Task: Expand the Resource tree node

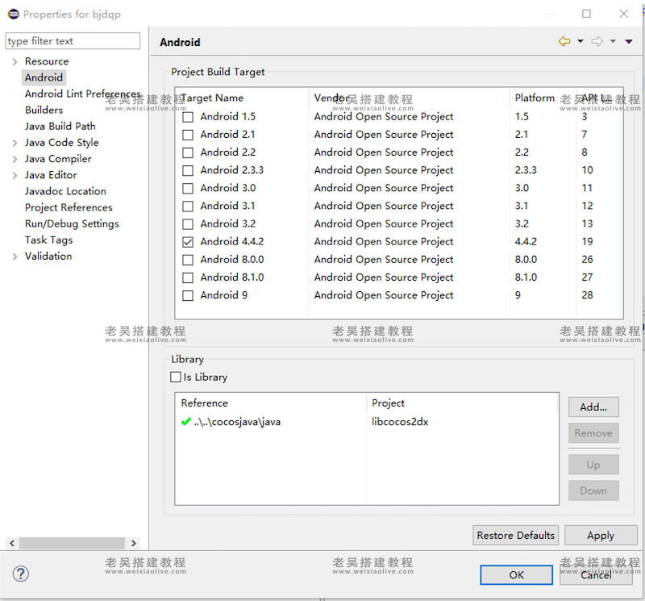Action: pyautogui.click(x=15, y=61)
